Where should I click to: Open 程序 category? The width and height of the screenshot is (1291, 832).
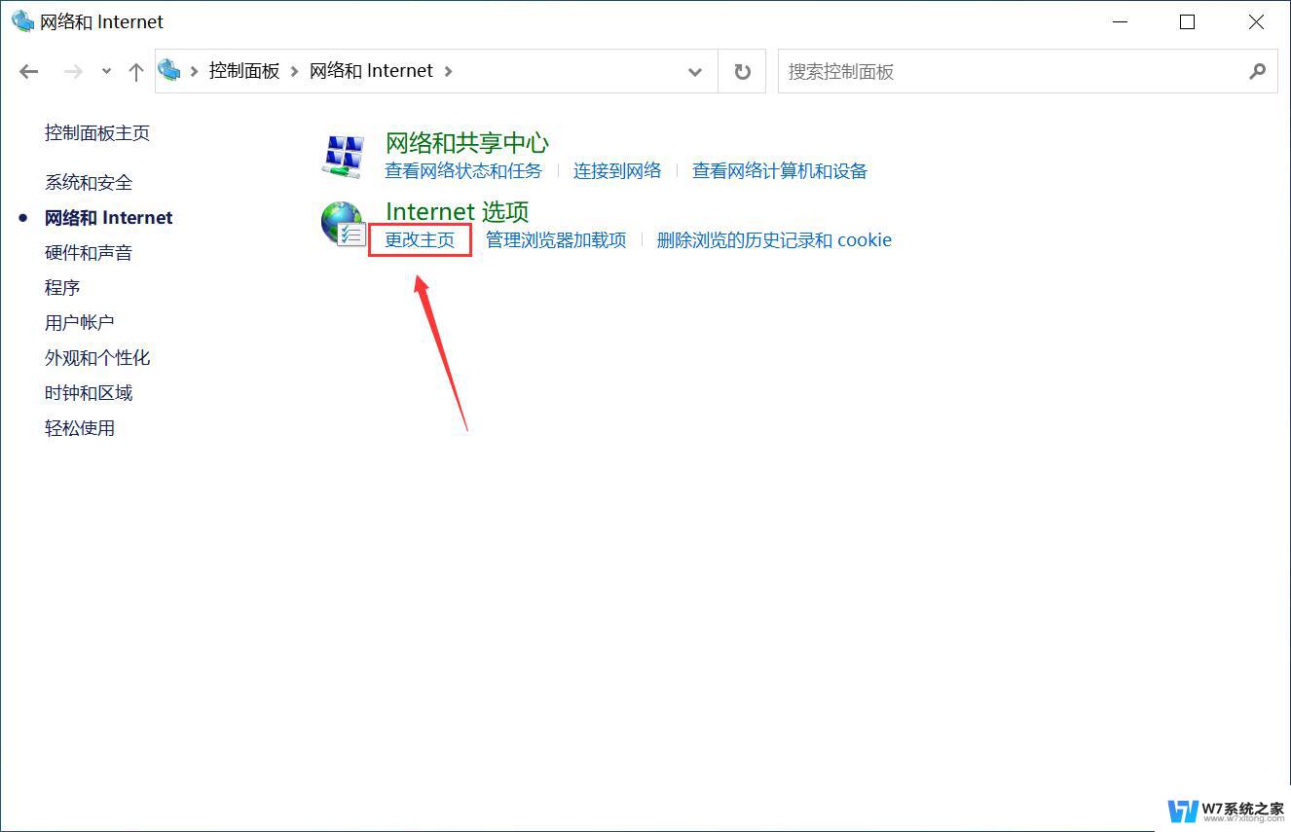tap(62, 288)
